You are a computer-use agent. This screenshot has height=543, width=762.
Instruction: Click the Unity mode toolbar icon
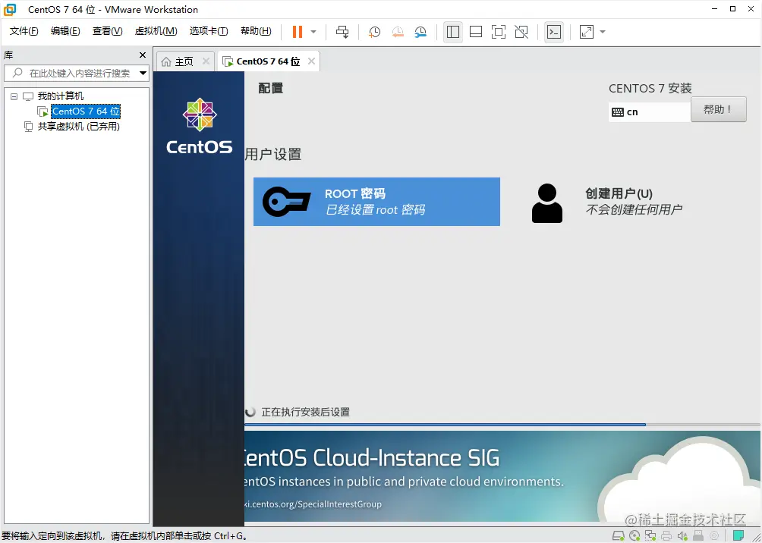(521, 32)
